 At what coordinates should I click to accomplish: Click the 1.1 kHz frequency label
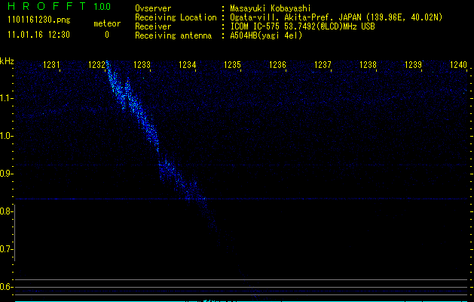point(6,98)
